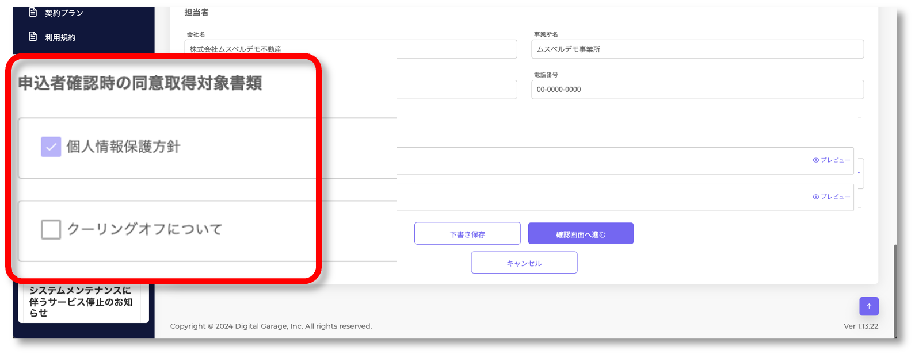
Task: Open the システムメンテナンス notice card
Action: 83,302
